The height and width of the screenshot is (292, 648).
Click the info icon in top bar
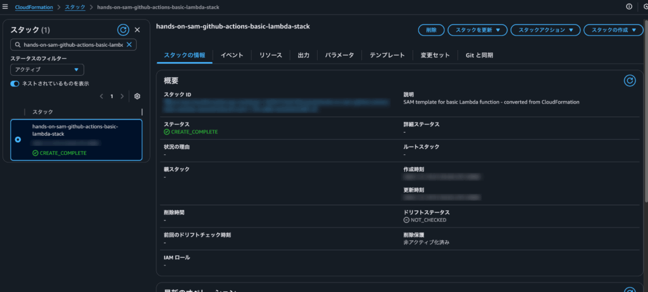(629, 6)
